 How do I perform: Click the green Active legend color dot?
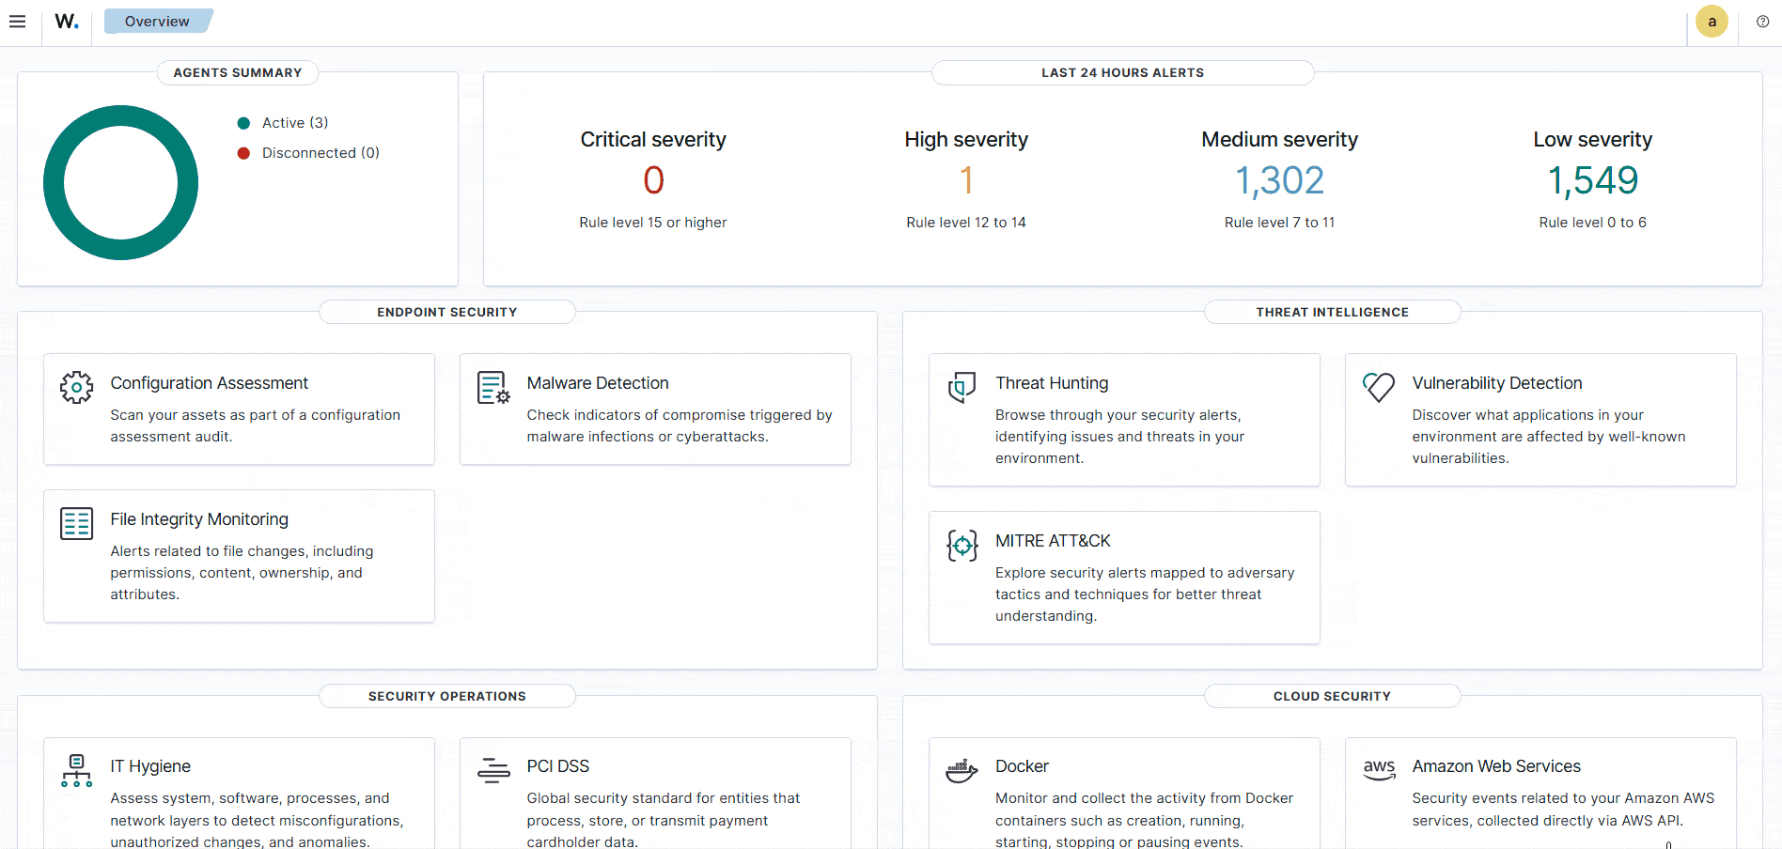[x=244, y=122]
